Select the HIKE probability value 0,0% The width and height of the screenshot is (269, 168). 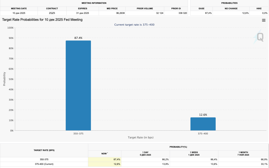pos(259,13)
